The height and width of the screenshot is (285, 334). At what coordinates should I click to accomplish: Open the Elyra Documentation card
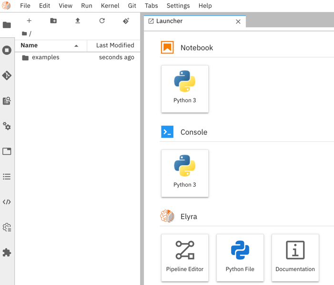click(295, 258)
